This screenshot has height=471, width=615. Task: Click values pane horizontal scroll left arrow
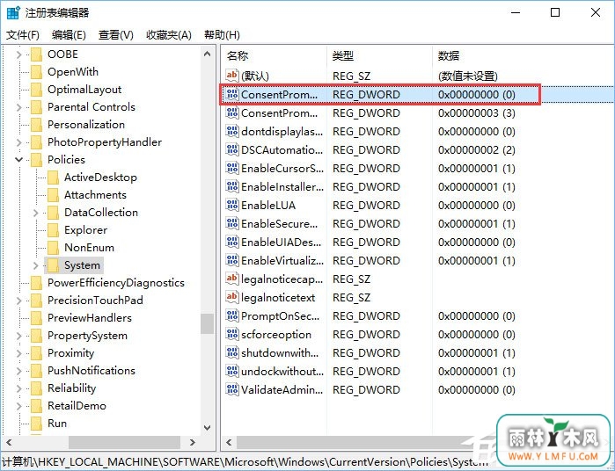click(229, 443)
